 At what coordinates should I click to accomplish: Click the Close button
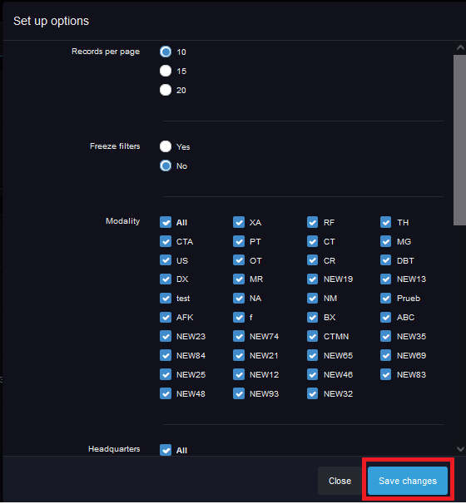[x=340, y=481]
